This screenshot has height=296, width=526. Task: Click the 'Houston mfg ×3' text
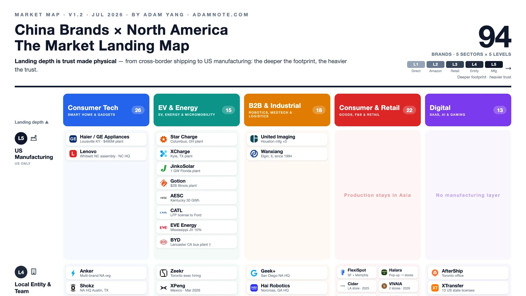(274, 141)
